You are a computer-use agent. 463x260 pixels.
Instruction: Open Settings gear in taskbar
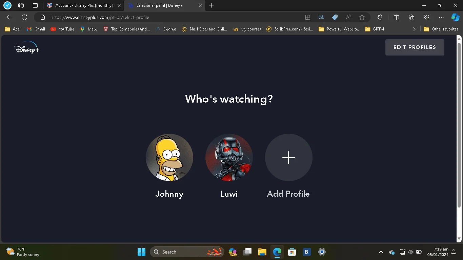click(322, 252)
